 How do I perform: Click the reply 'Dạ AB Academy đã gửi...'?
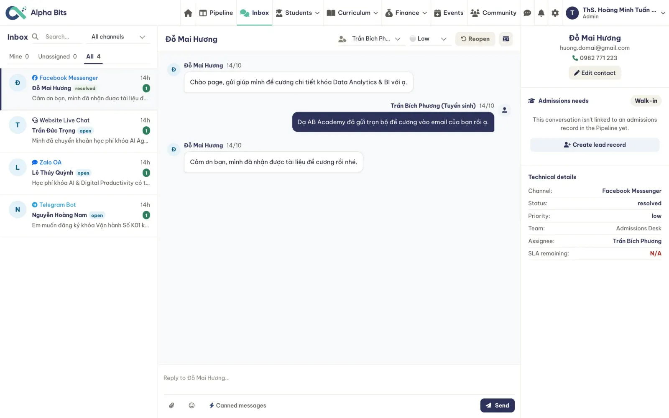pos(393,122)
